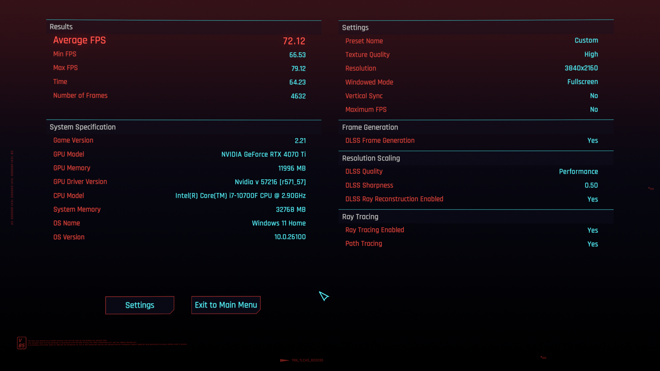This screenshot has height=371, width=660.
Task: Click the Windowed Mode Fullscreen value
Action: [x=582, y=82]
